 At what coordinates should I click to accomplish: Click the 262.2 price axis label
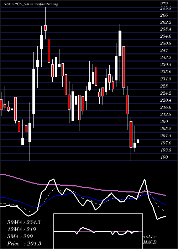[x=166, y=22]
